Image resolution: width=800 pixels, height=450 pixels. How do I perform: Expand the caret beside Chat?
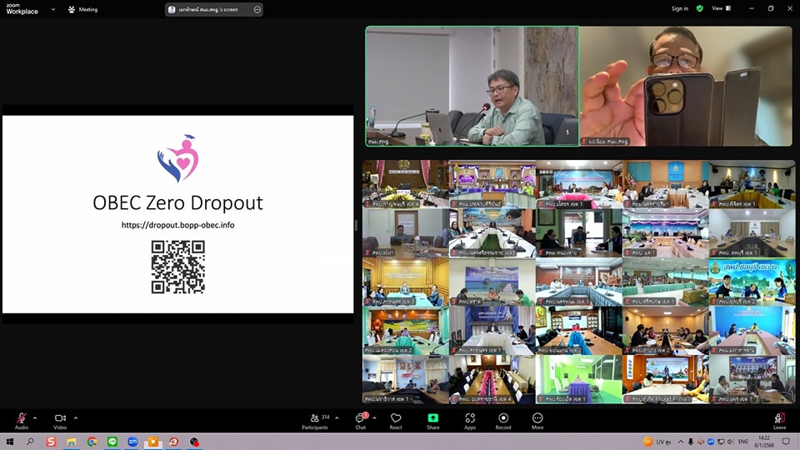[x=374, y=417]
